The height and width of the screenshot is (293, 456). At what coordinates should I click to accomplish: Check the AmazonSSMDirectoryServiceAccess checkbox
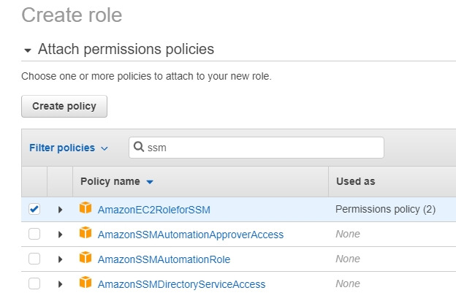[34, 284]
